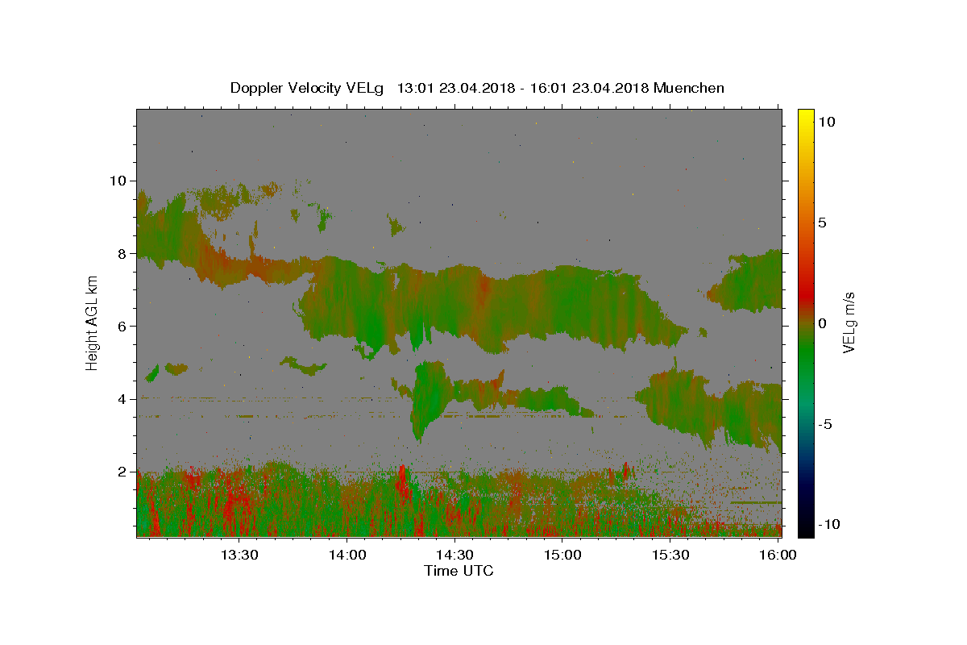Click the colorbar value 5 label
Screen dimensions: 967x645
(x=822, y=223)
